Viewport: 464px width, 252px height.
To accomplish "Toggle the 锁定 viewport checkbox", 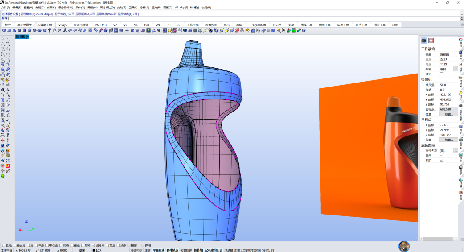I will [x=442, y=74].
